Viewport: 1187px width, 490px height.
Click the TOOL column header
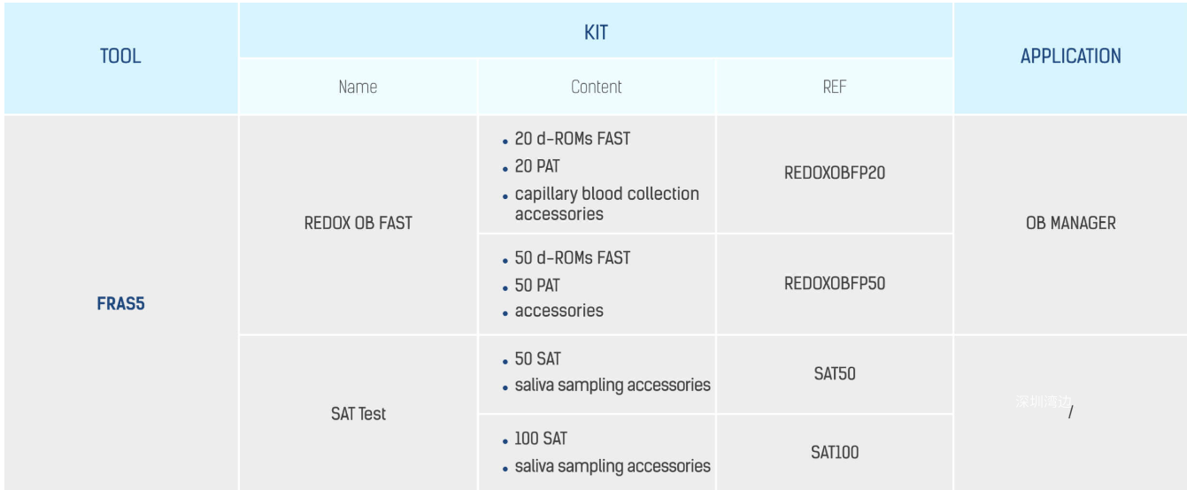pyautogui.click(x=120, y=57)
